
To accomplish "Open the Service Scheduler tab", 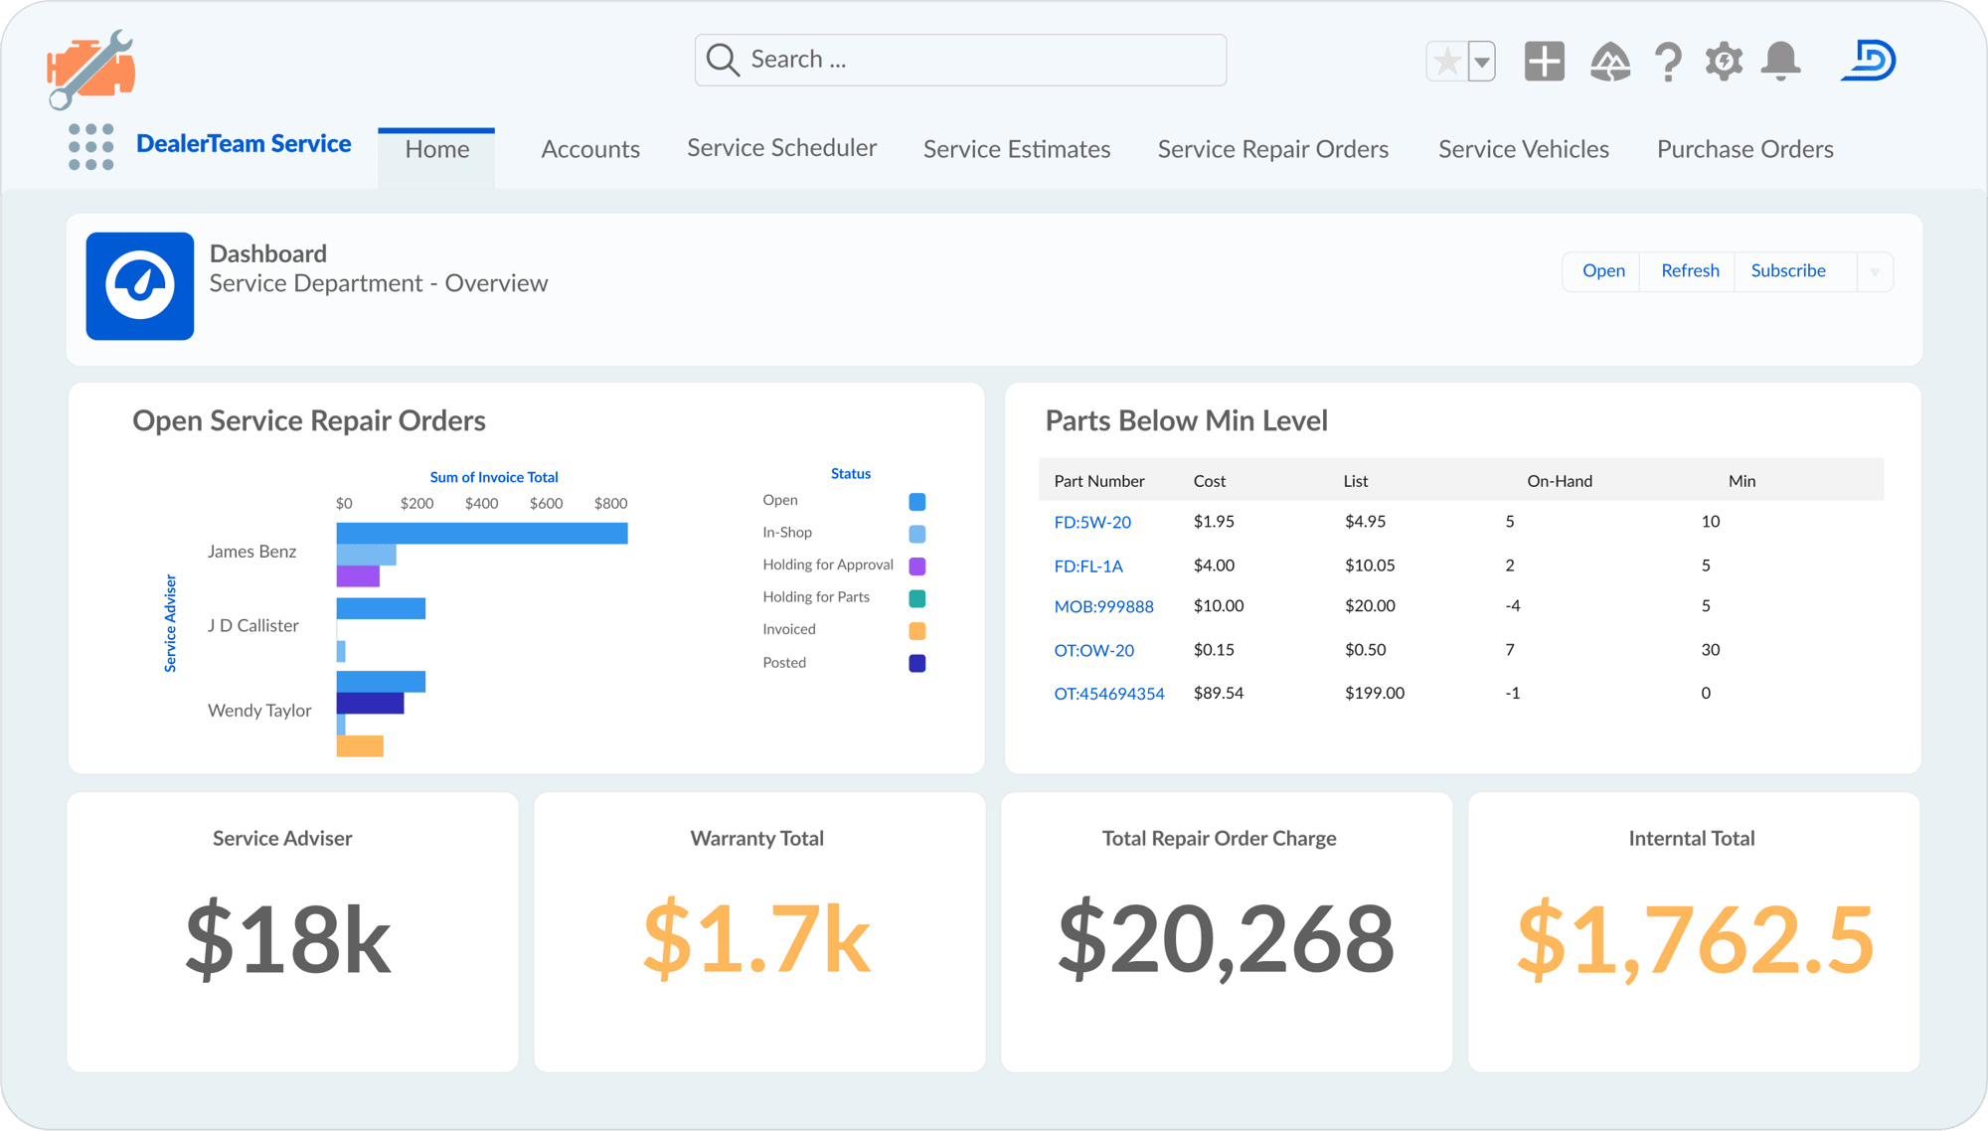I will pos(782,148).
